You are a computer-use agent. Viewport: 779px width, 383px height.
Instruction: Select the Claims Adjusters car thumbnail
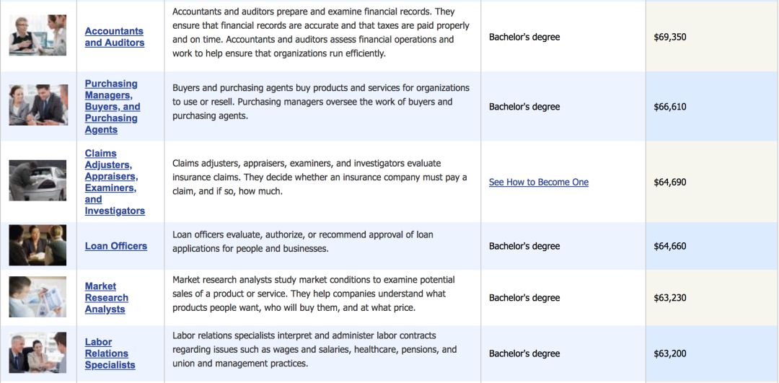click(38, 180)
